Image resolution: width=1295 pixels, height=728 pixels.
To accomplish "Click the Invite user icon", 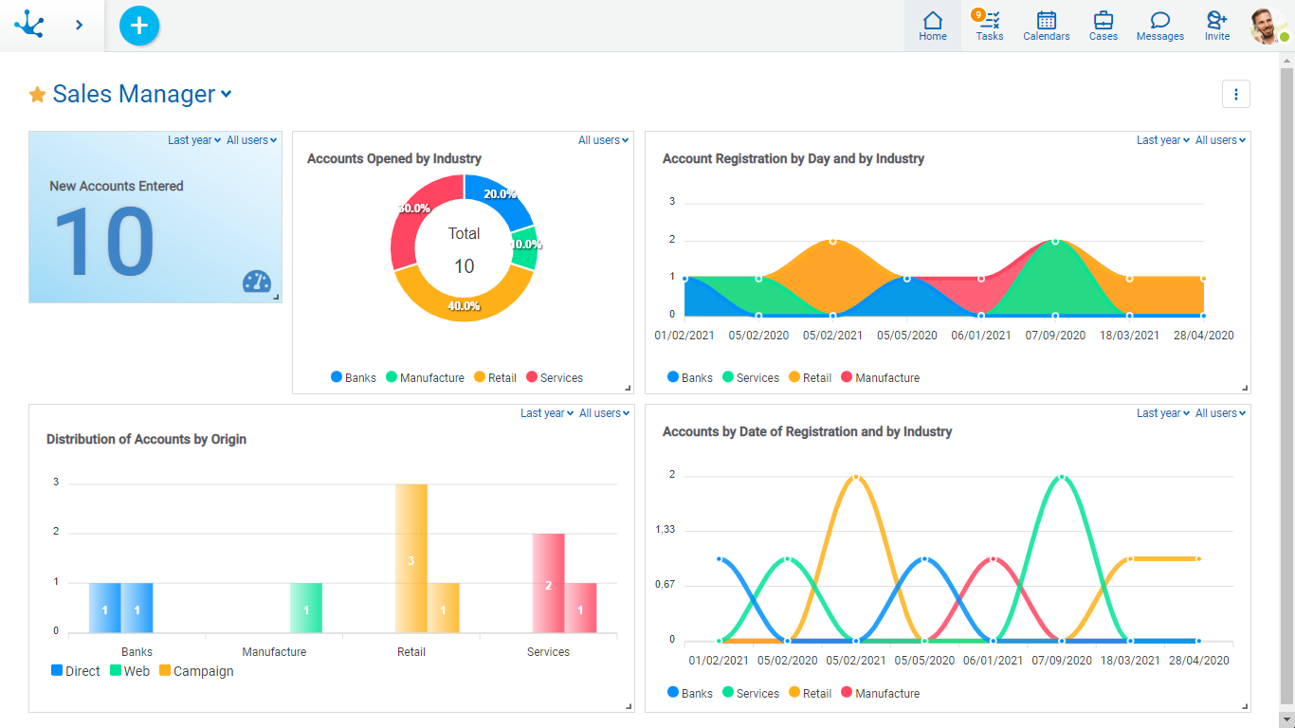I will pyautogui.click(x=1216, y=25).
